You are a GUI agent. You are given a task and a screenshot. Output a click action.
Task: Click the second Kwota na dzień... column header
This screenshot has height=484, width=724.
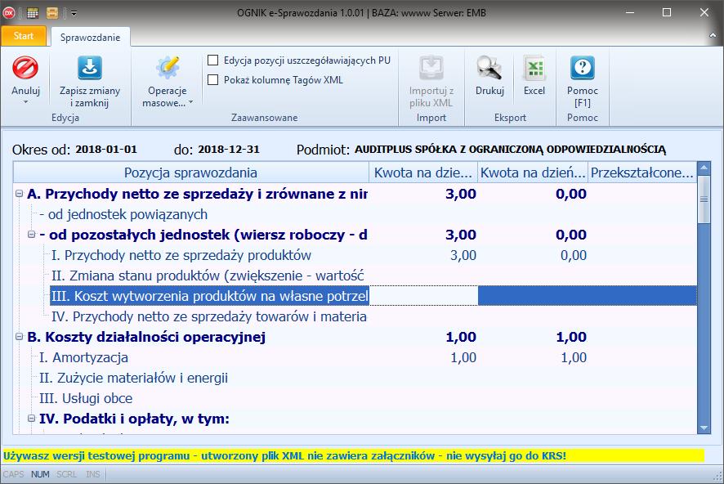click(x=533, y=173)
